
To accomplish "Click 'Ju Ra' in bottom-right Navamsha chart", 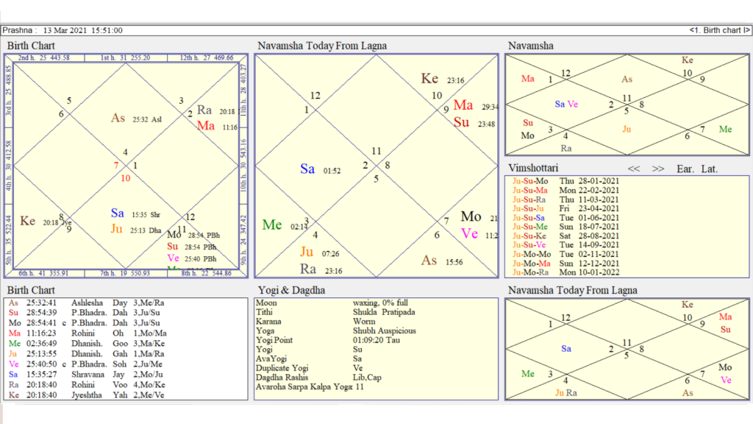I will (x=566, y=393).
